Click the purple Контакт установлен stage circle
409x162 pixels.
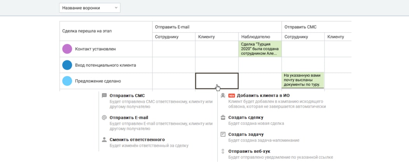pos(67,49)
